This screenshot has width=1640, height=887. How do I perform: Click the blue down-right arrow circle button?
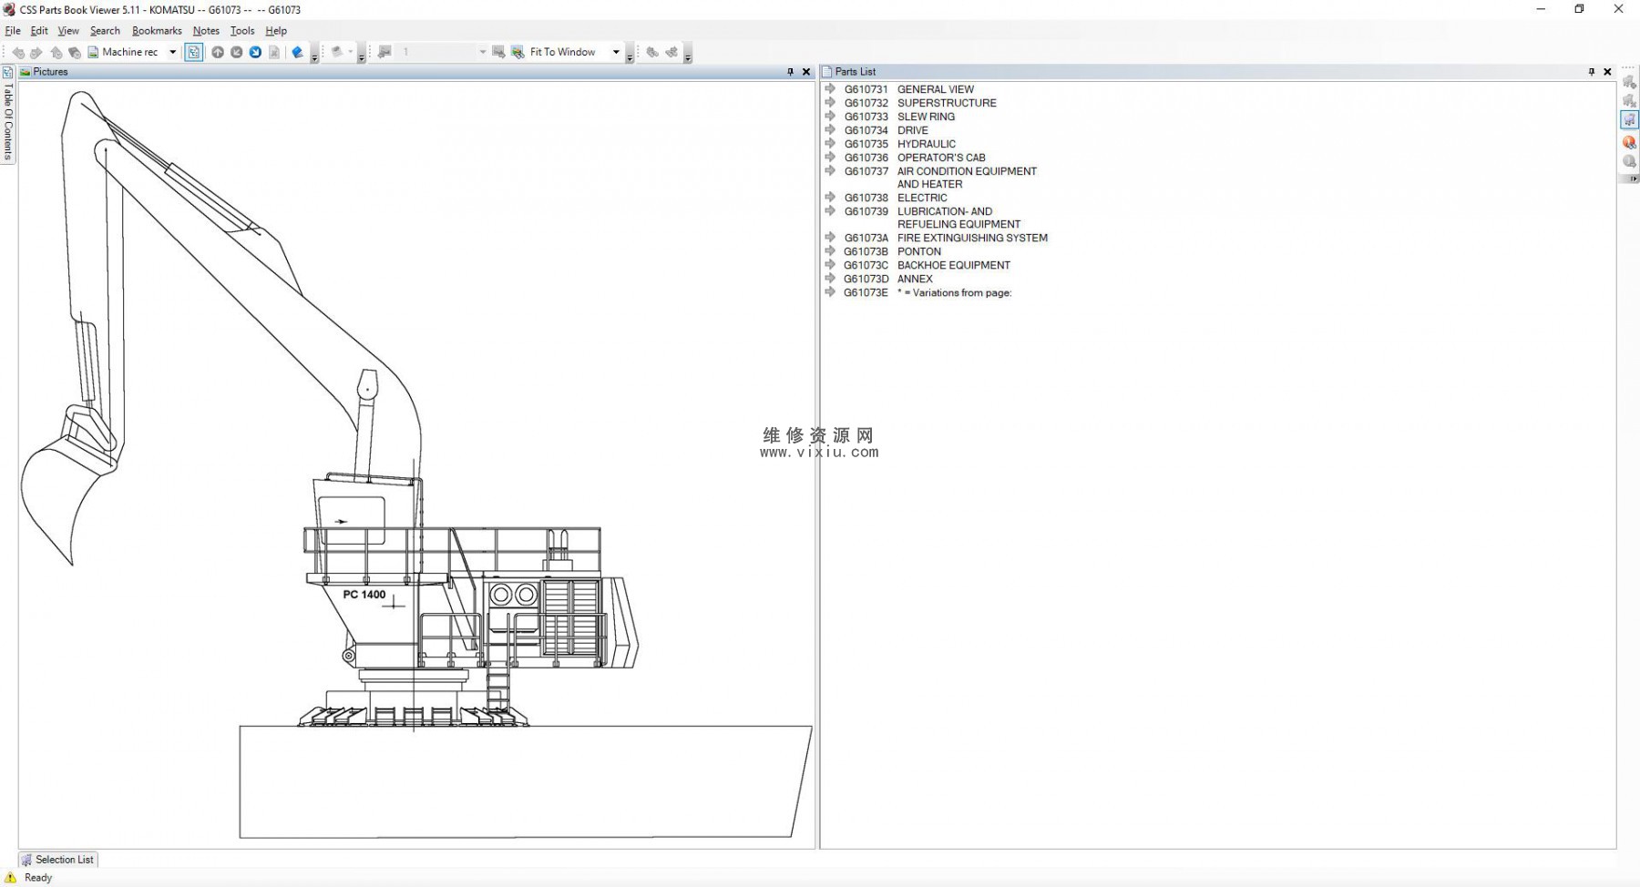click(255, 52)
